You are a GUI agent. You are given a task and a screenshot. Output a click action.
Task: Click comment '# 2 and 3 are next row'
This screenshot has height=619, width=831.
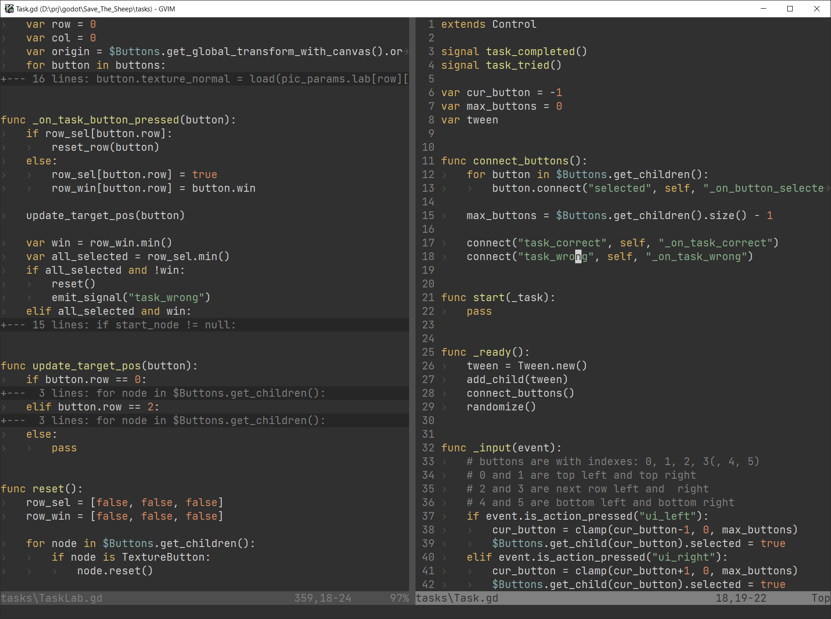(x=587, y=489)
